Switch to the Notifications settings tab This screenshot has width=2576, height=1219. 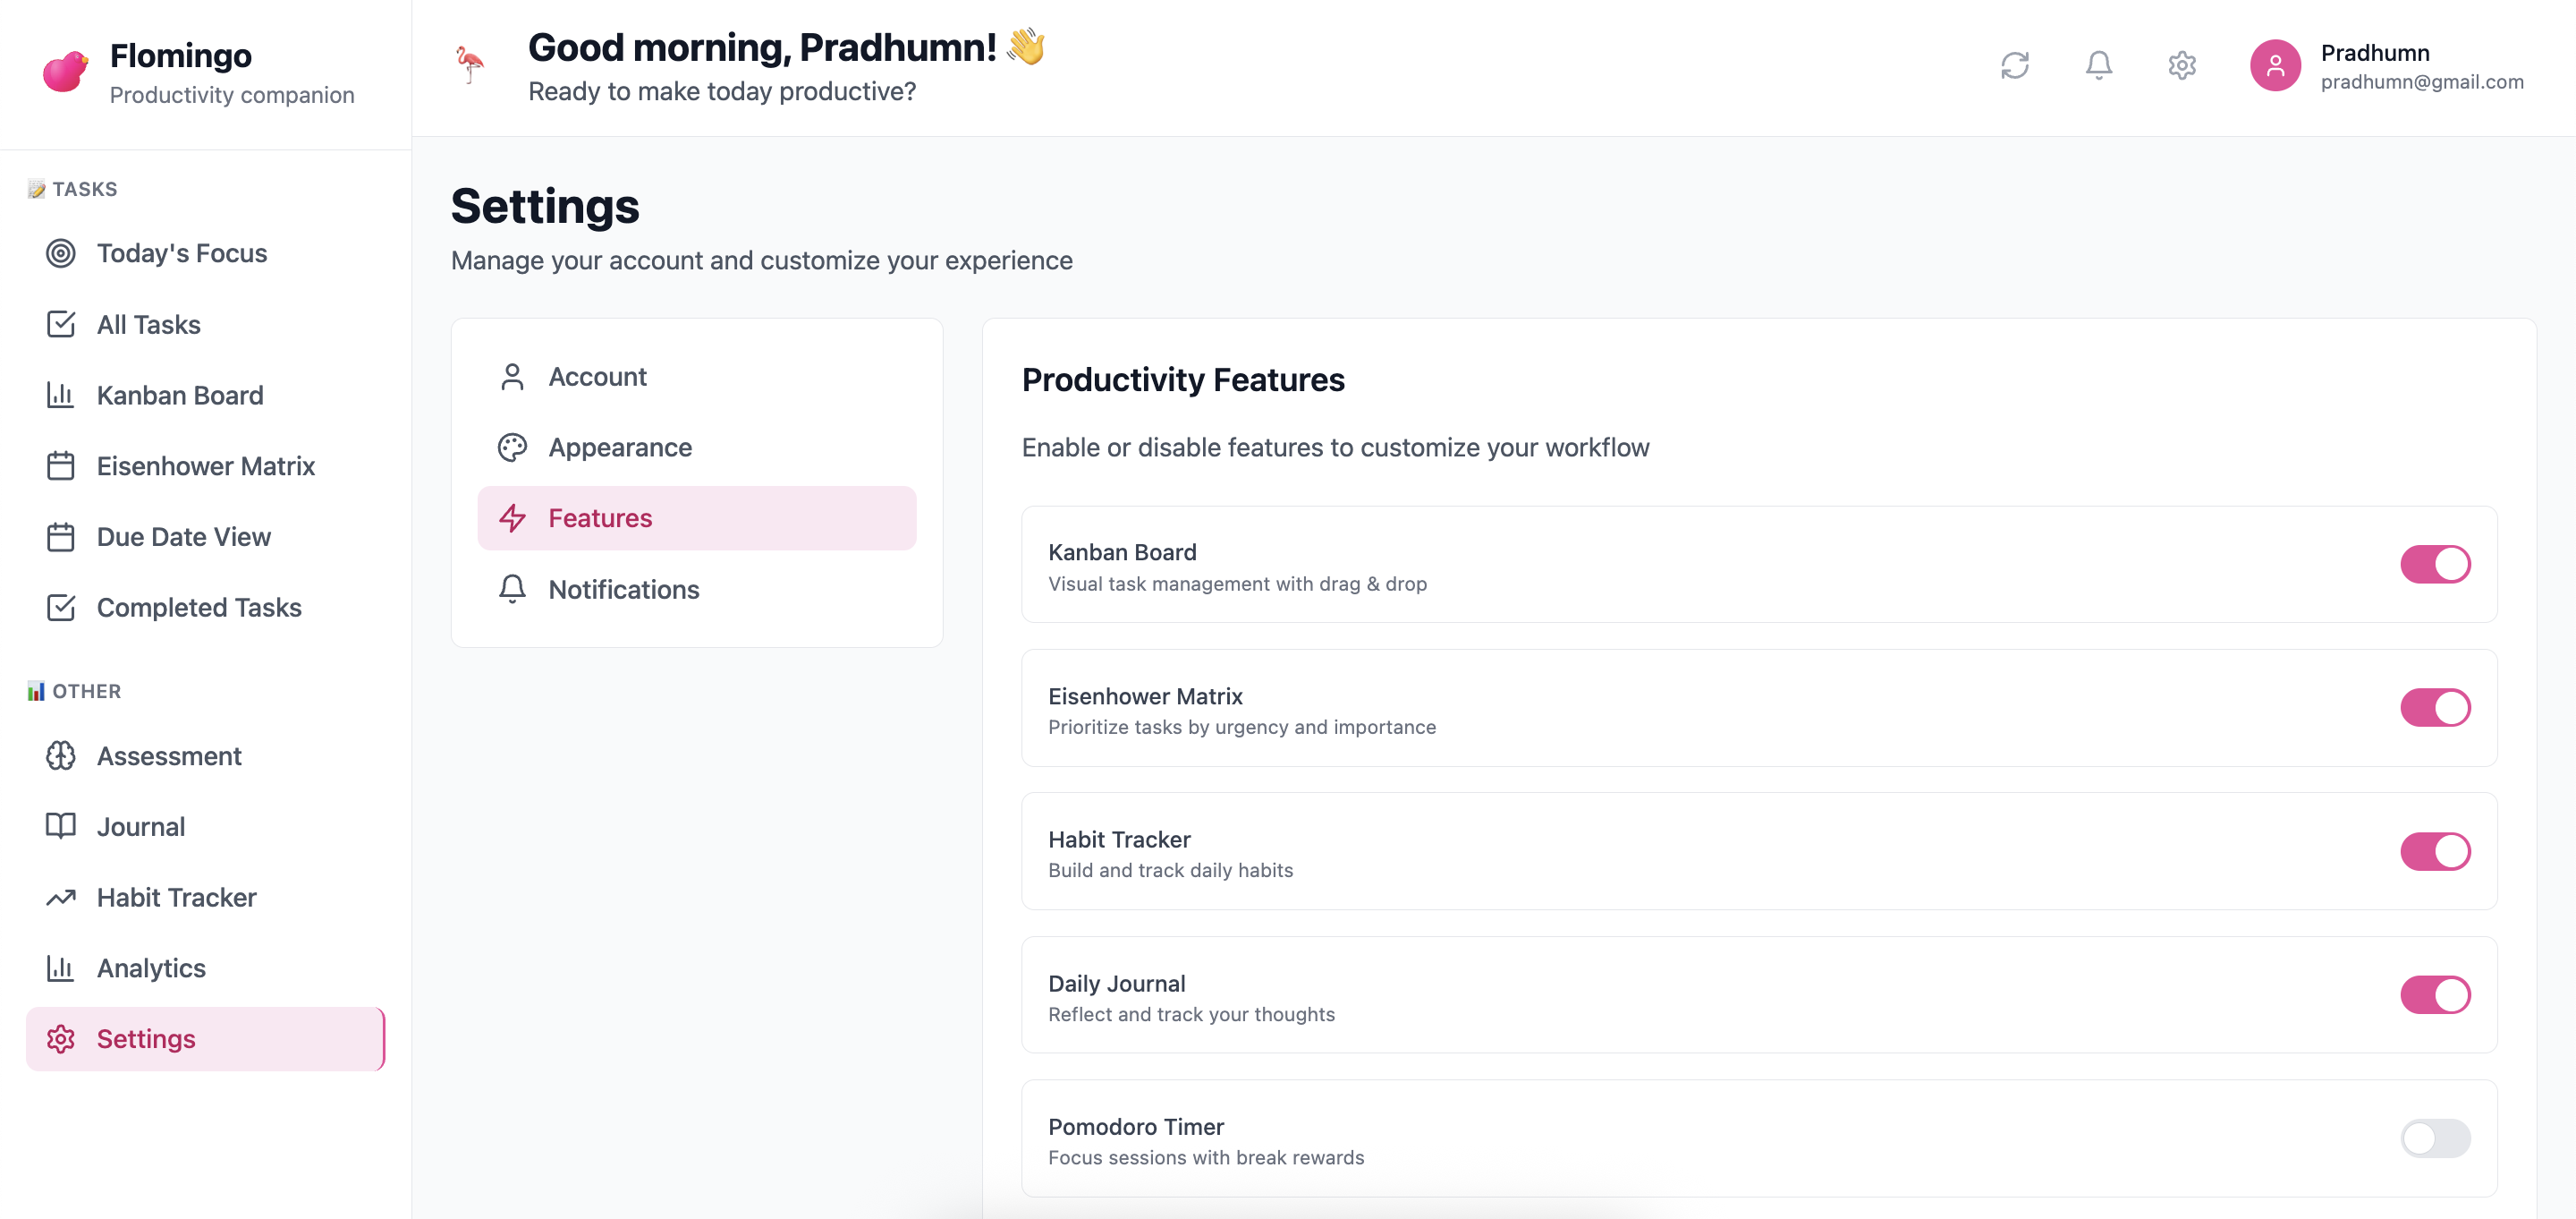click(x=623, y=590)
